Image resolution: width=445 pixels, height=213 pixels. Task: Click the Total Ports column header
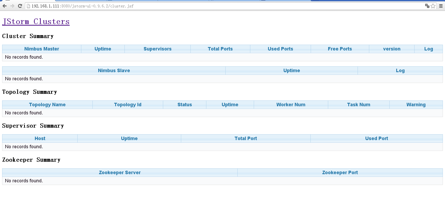[x=220, y=49]
